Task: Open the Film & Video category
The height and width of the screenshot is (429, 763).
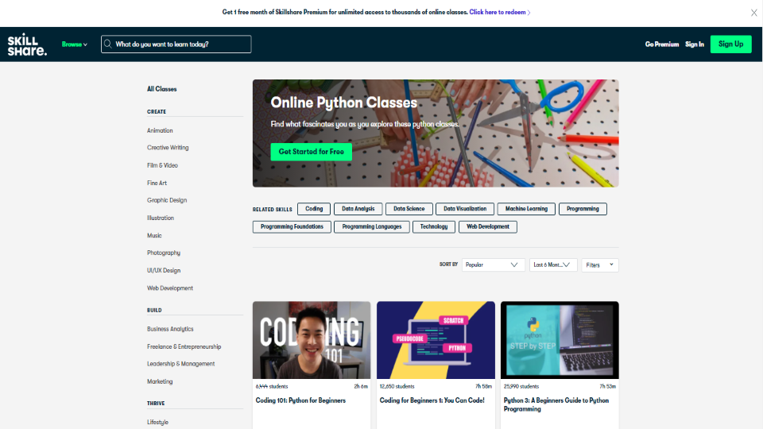Action: point(162,165)
